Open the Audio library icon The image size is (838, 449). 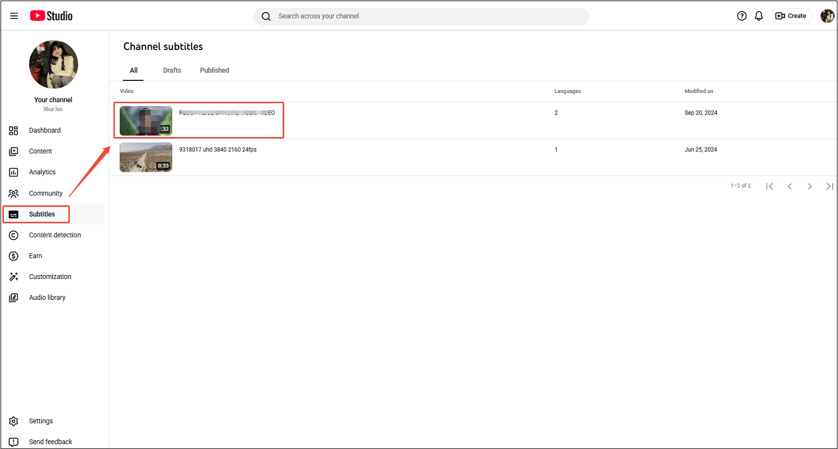pyautogui.click(x=14, y=298)
